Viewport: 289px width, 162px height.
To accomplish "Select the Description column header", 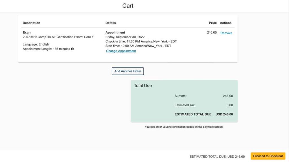I will tap(31, 23).
